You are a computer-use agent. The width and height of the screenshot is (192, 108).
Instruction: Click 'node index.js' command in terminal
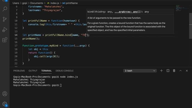[x=69, y=77]
